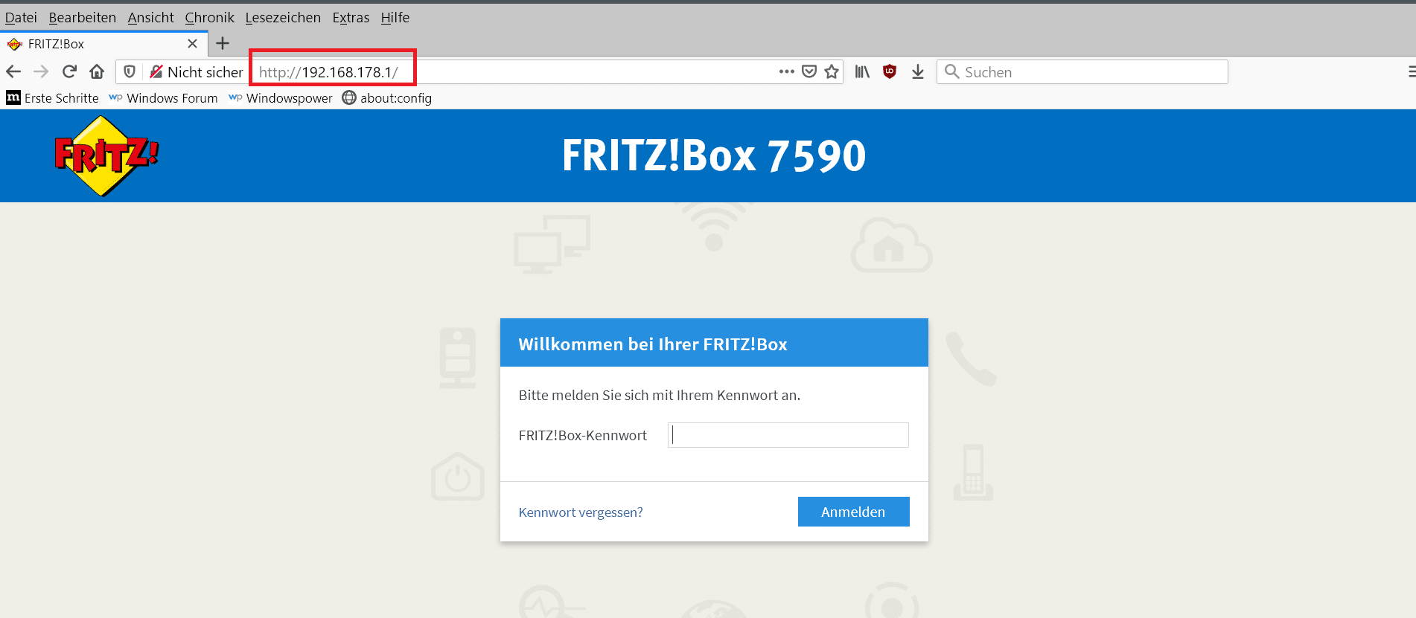Screen dimensions: 1416x618
Task: Select the FRITZ!Box browser tab
Action: click(x=104, y=44)
